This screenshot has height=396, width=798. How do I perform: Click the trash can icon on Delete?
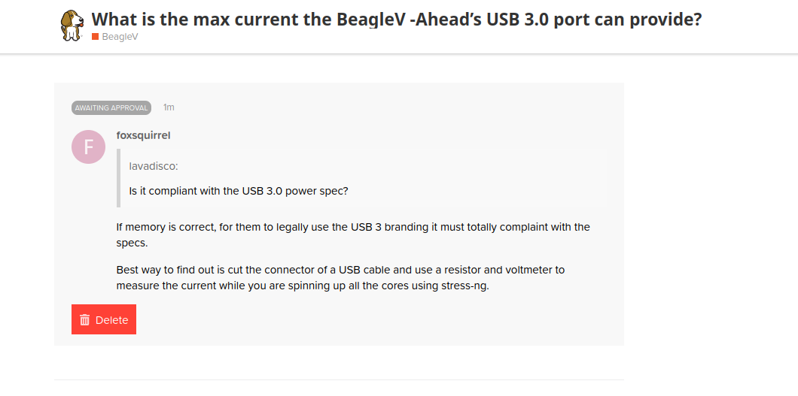coord(85,320)
